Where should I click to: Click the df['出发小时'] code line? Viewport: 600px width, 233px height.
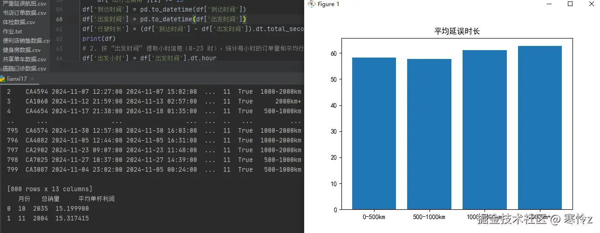149,58
